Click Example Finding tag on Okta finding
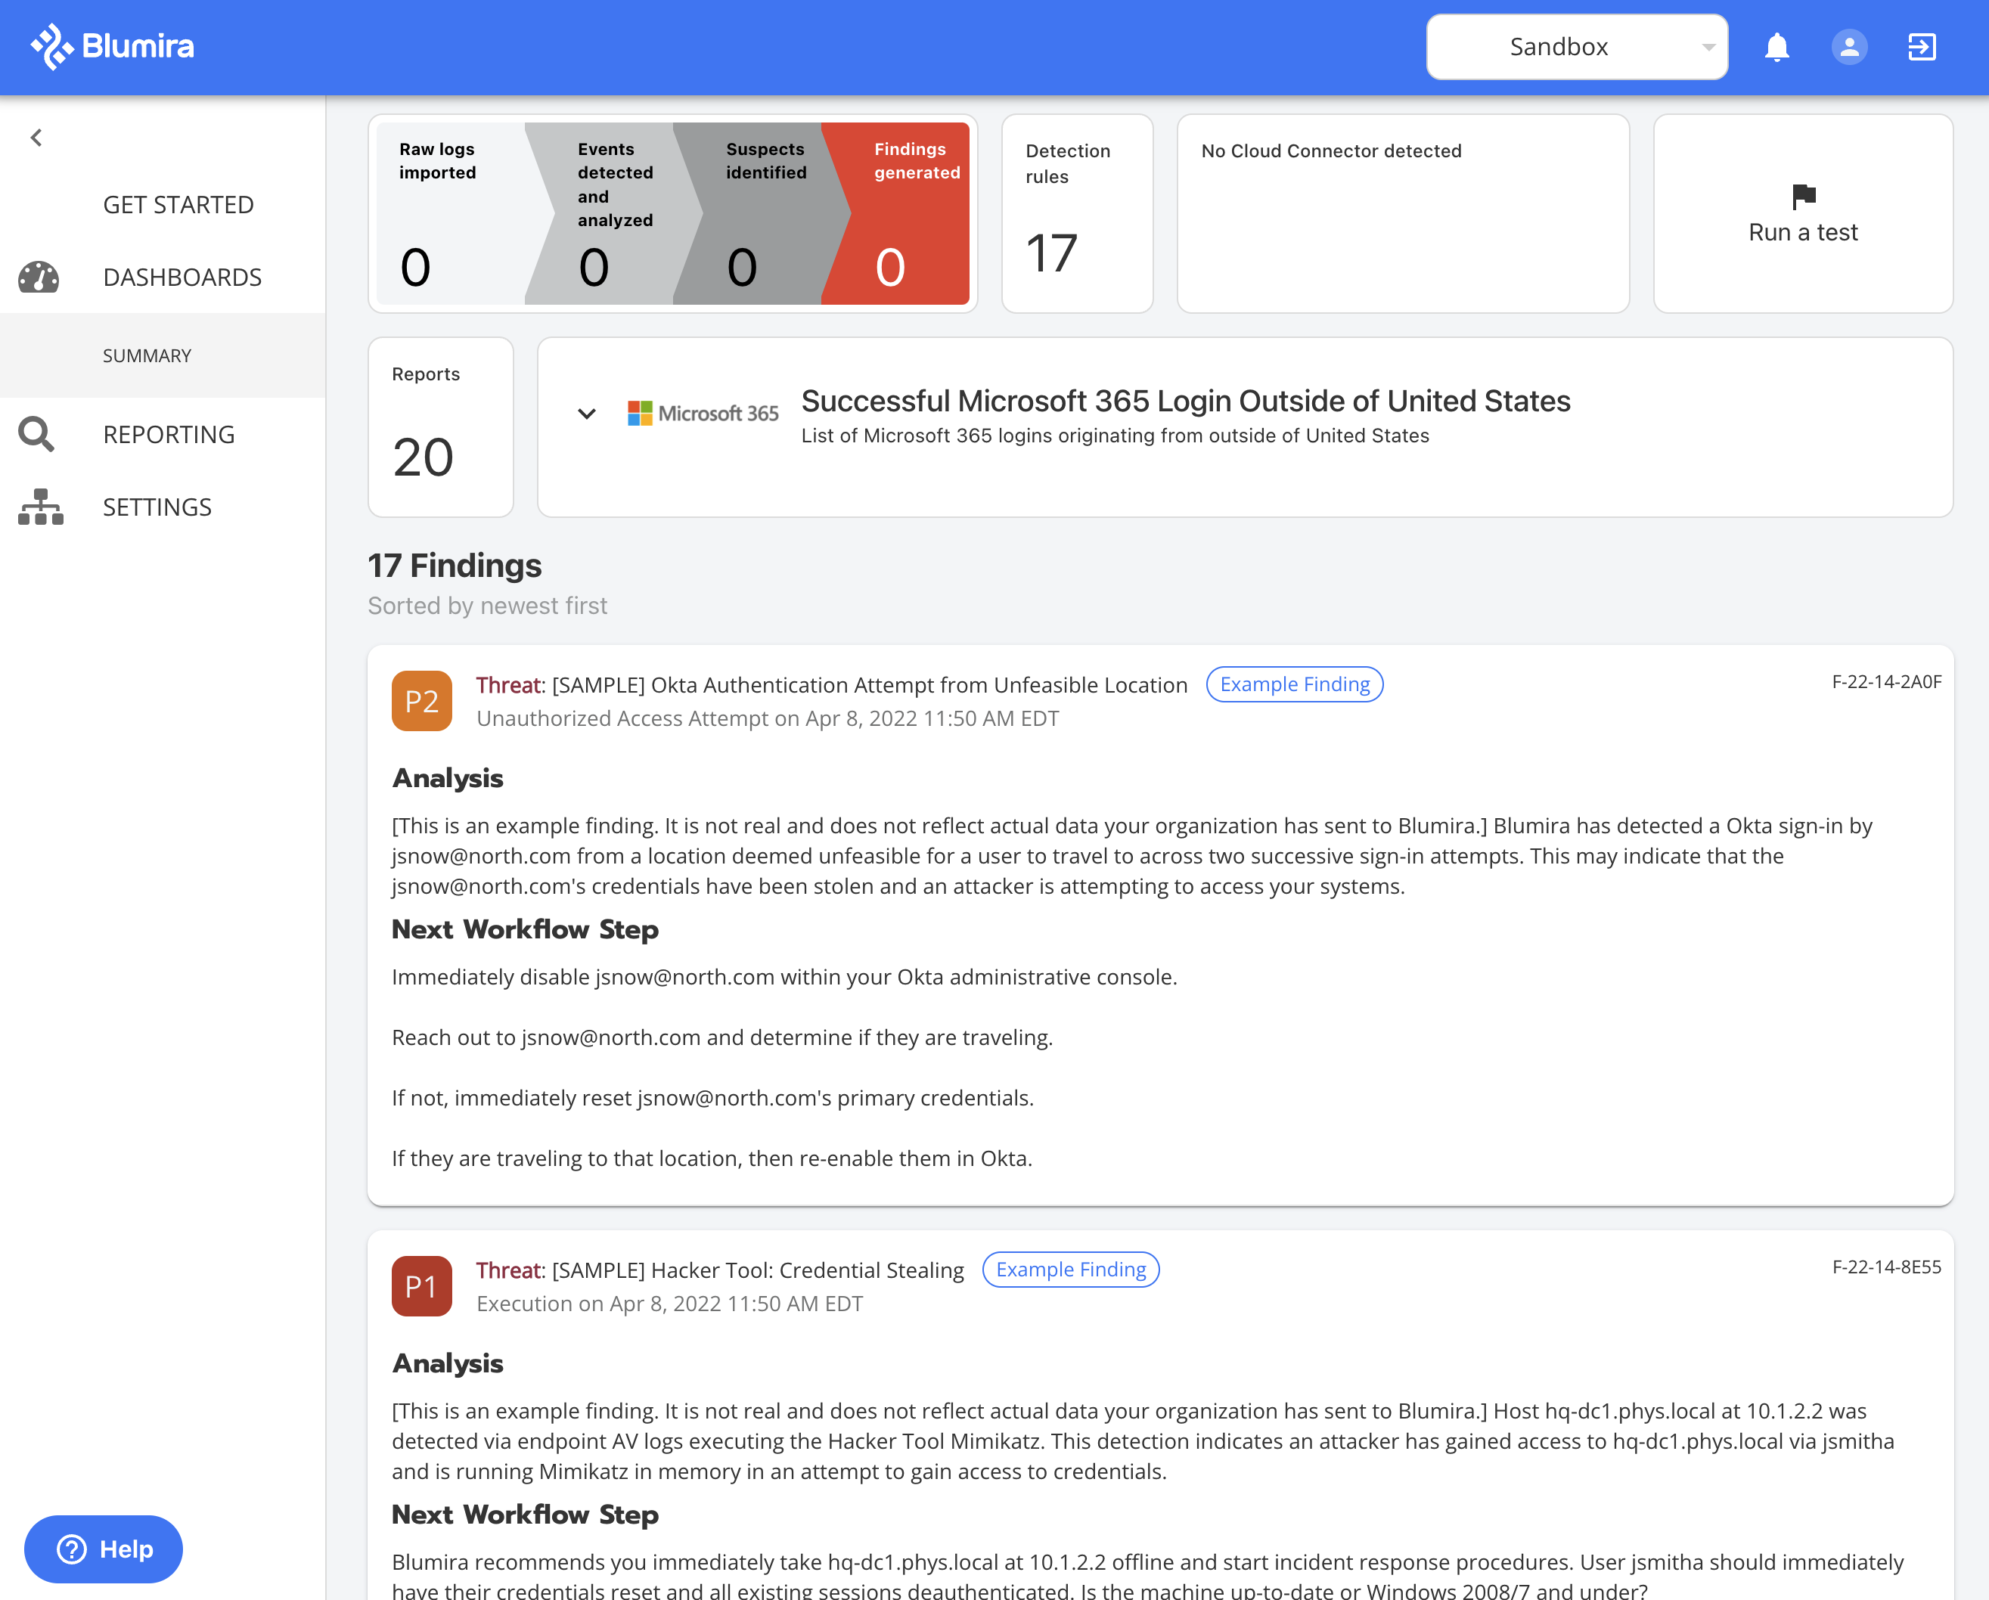The image size is (1989, 1600). click(x=1294, y=684)
